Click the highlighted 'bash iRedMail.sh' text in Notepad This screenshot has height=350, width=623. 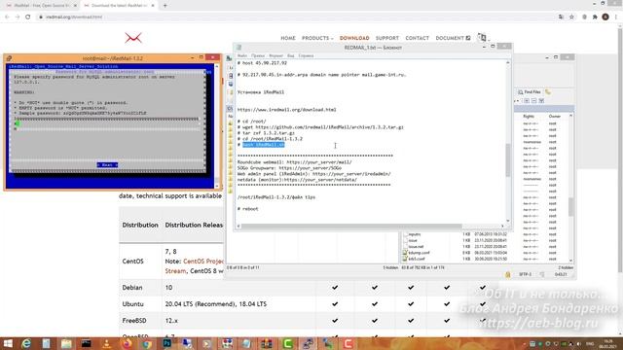coord(264,145)
